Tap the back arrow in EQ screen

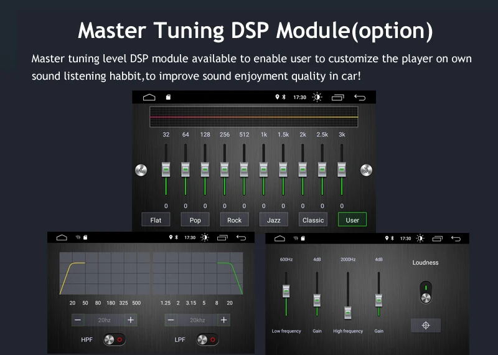coord(360,97)
